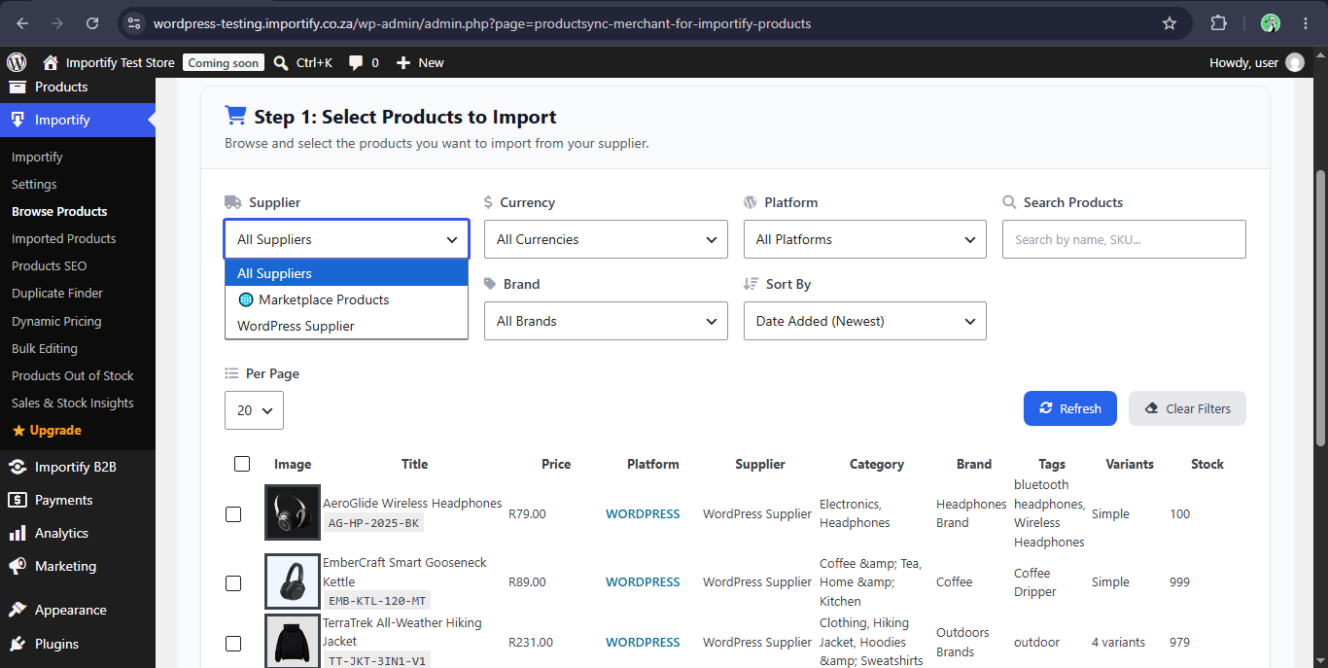The image size is (1328, 668).
Task: Select Marketplace Products from supplier list
Action: (347, 299)
